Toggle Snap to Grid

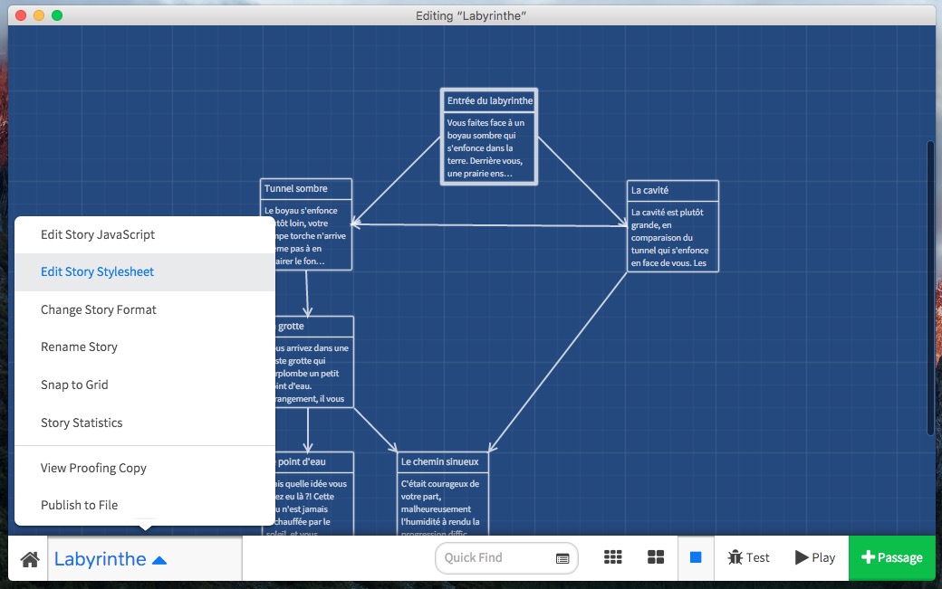tap(74, 385)
